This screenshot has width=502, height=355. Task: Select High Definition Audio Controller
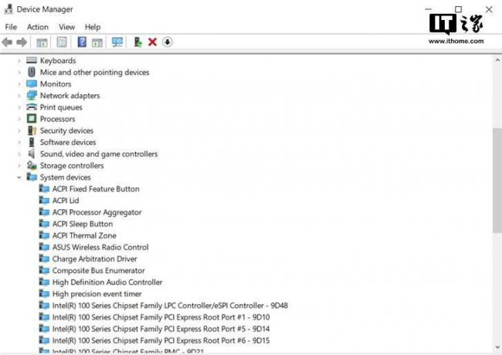tap(107, 282)
